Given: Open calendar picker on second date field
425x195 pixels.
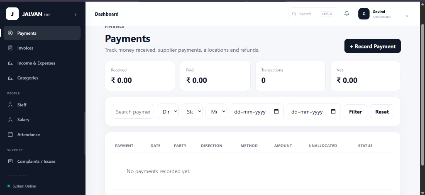Looking at the screenshot, I should pos(333,111).
